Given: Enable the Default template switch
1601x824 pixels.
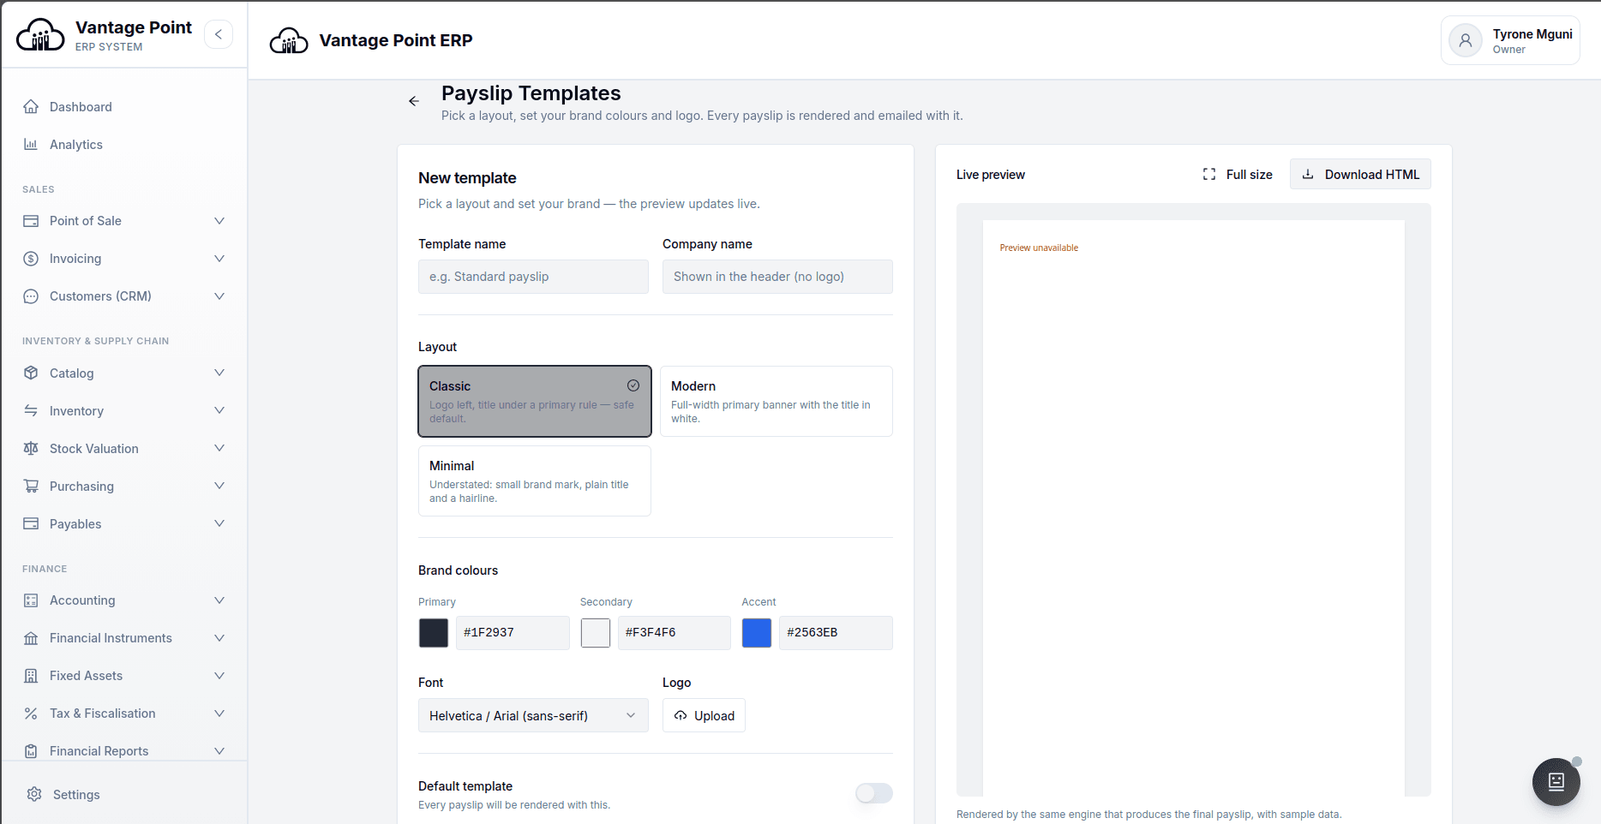Looking at the screenshot, I should [874, 793].
